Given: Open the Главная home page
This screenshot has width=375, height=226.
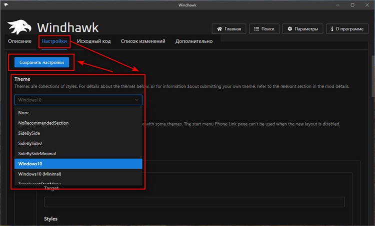Looking at the screenshot, I should click(229, 29).
